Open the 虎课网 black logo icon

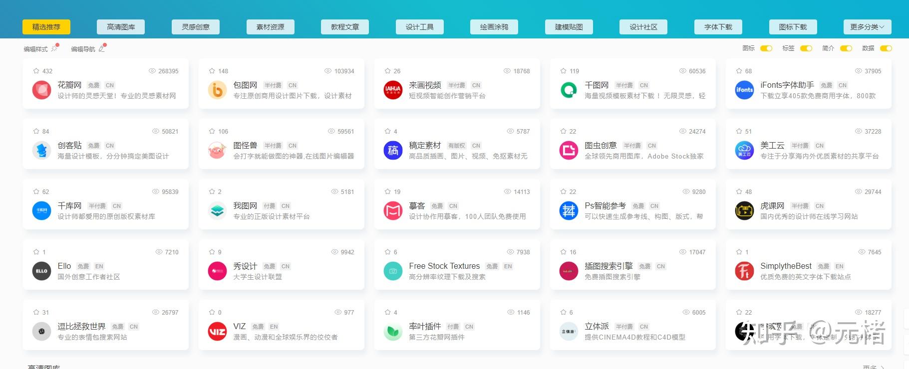click(744, 211)
